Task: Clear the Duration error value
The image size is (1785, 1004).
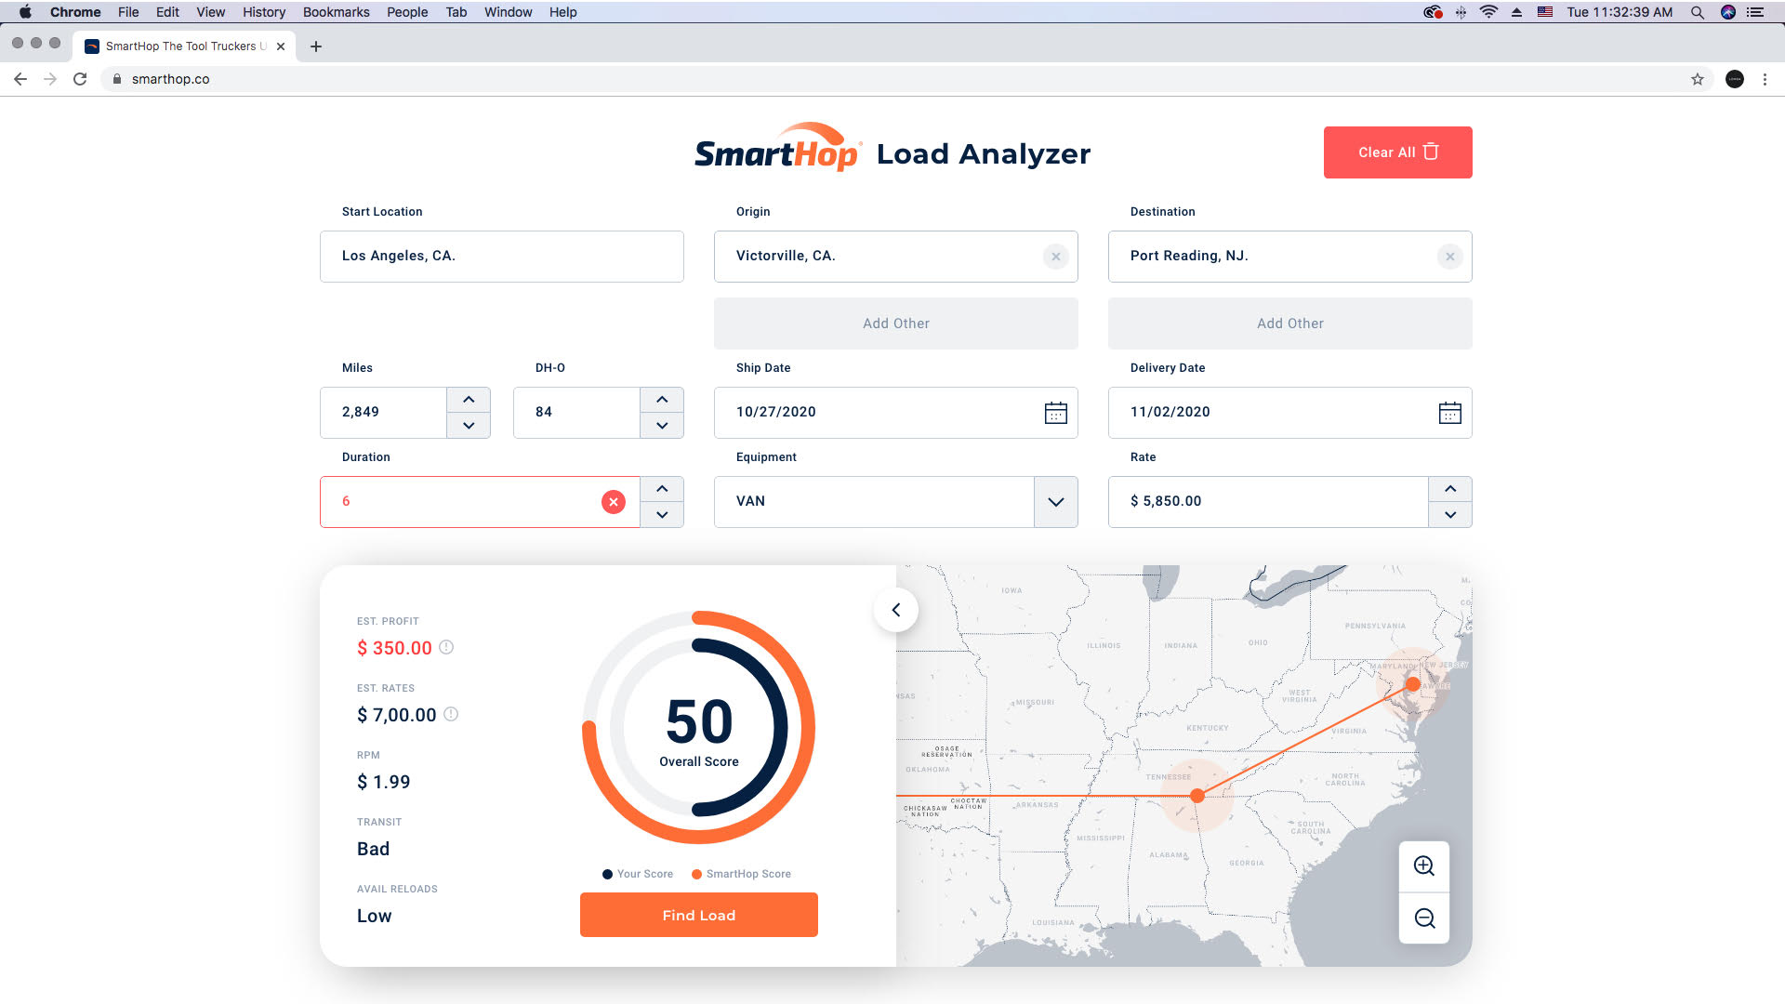Action: coord(613,502)
